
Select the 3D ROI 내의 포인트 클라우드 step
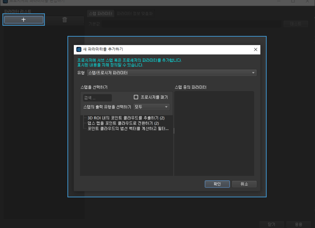point(126,118)
